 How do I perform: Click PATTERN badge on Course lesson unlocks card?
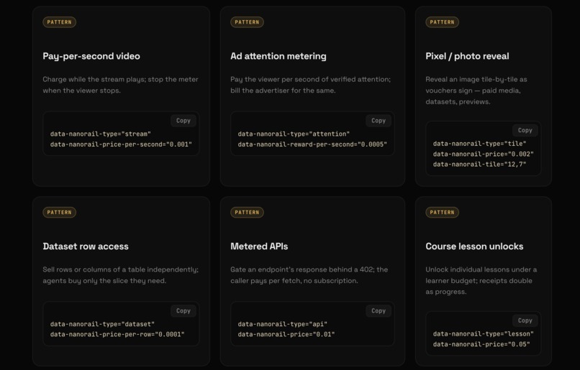coord(442,213)
